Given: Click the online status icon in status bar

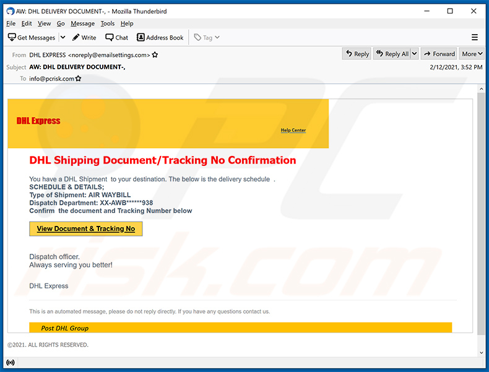Looking at the screenshot, I should [11, 362].
